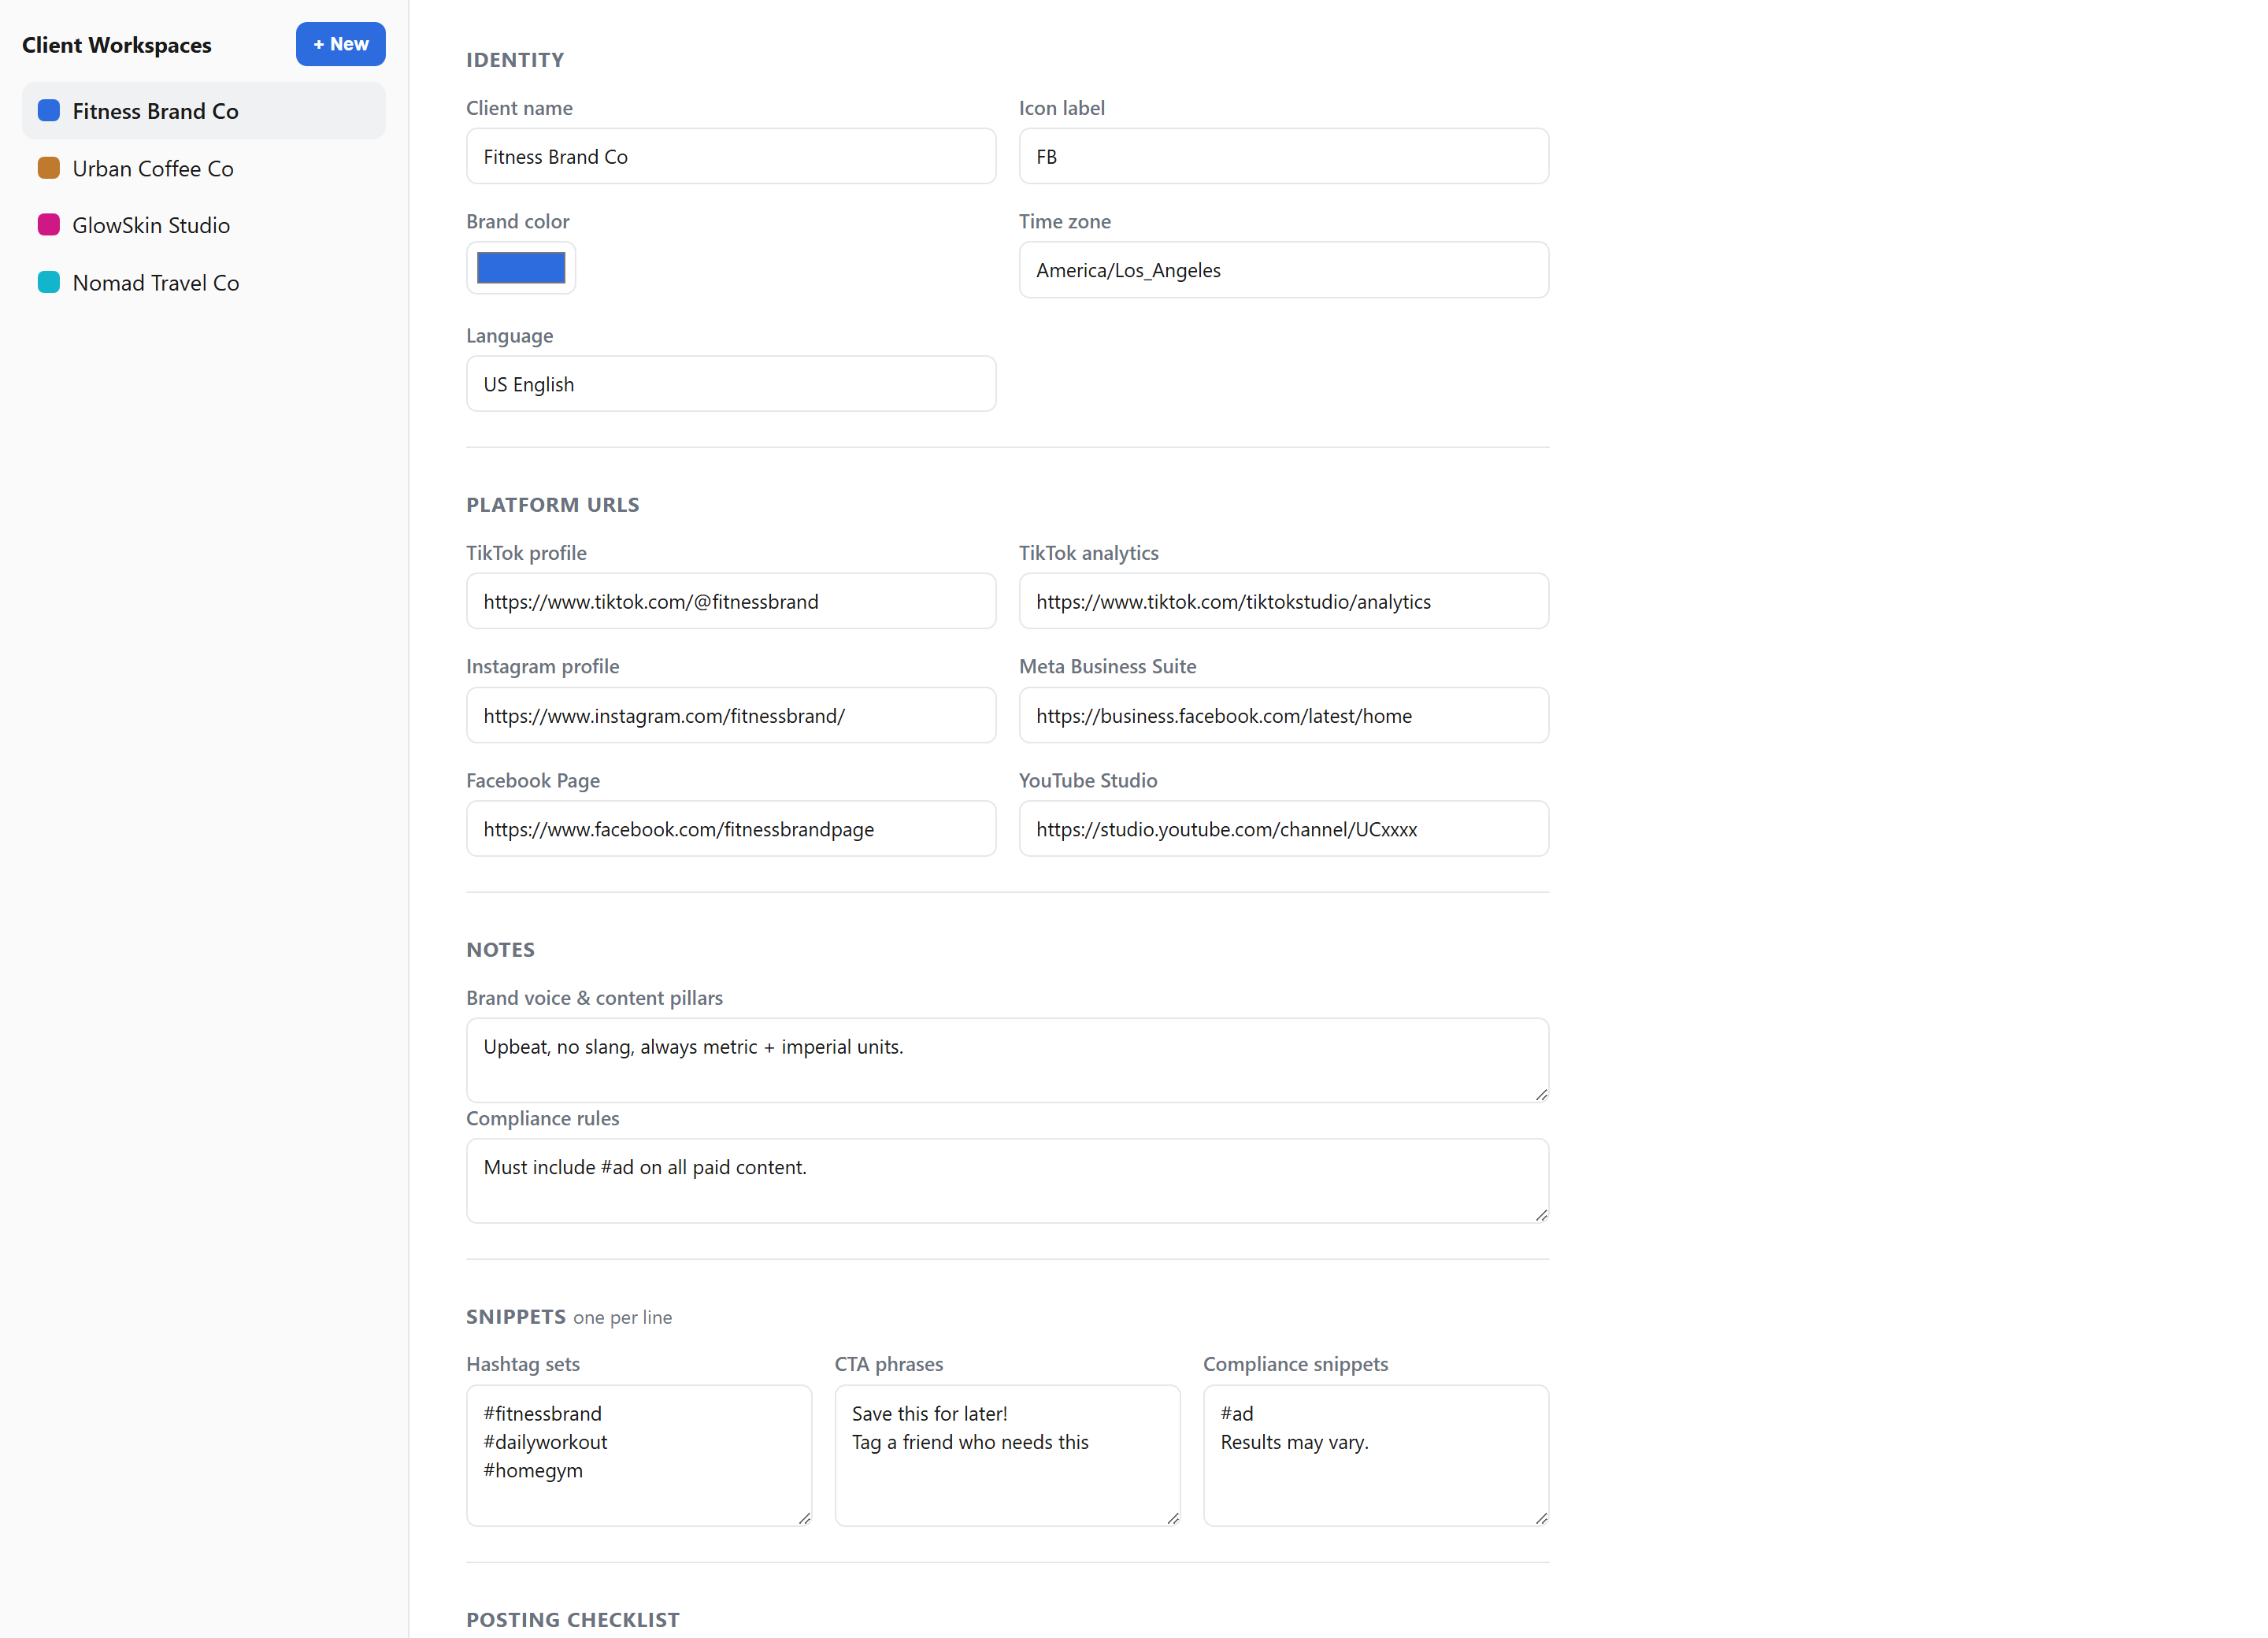Focus the Icon label field
This screenshot has width=2268, height=1638.
(x=1284, y=156)
